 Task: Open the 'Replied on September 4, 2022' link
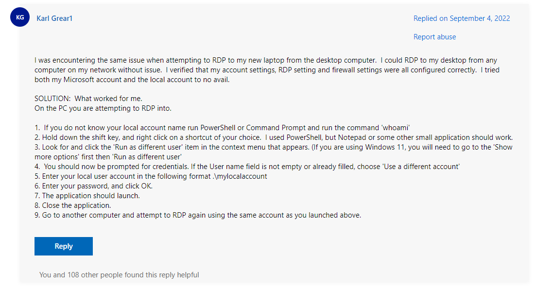tap(461, 18)
